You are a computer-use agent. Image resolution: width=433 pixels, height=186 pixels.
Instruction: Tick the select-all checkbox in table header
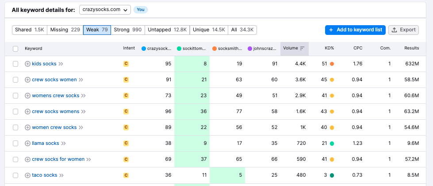tap(15, 49)
